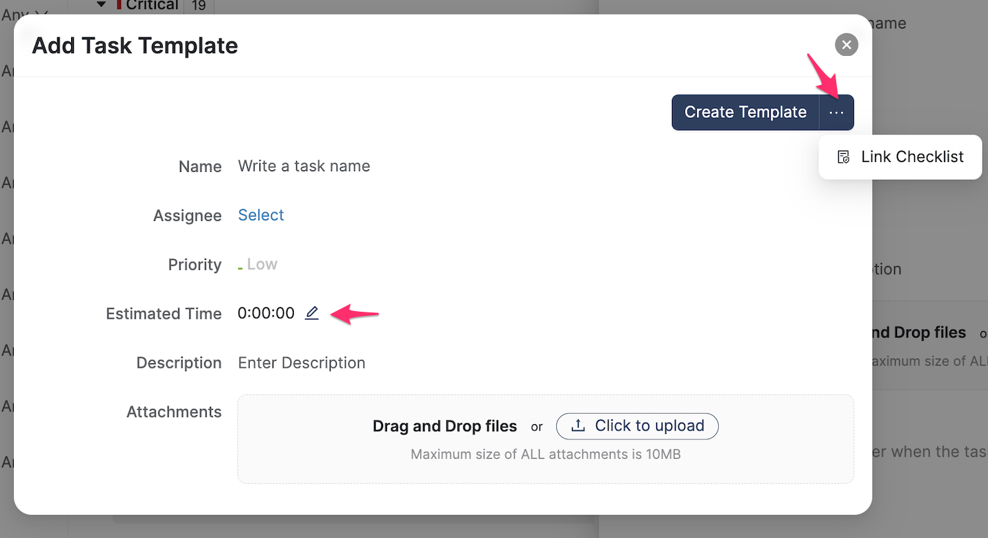Select the Critical group label behind the dialog
988x538 pixels.
tap(152, 6)
